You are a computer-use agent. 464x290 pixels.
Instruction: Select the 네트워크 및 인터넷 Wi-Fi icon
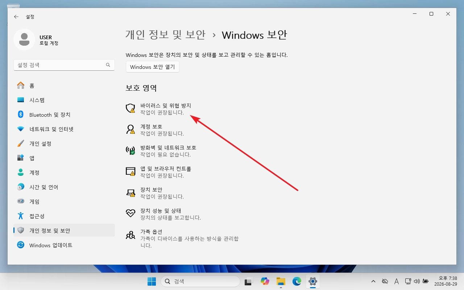point(21,129)
